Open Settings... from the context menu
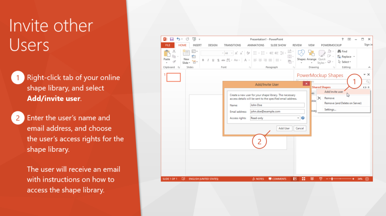Screen dimensions: 386x216 330,110
